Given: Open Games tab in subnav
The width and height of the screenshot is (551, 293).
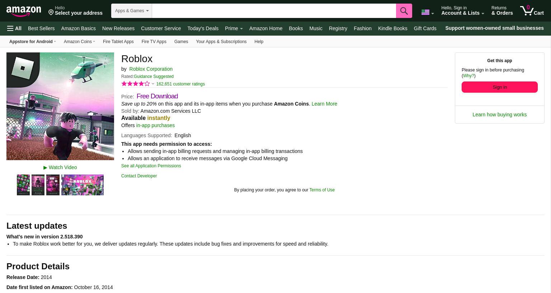Looking at the screenshot, I should pyautogui.click(x=181, y=42).
